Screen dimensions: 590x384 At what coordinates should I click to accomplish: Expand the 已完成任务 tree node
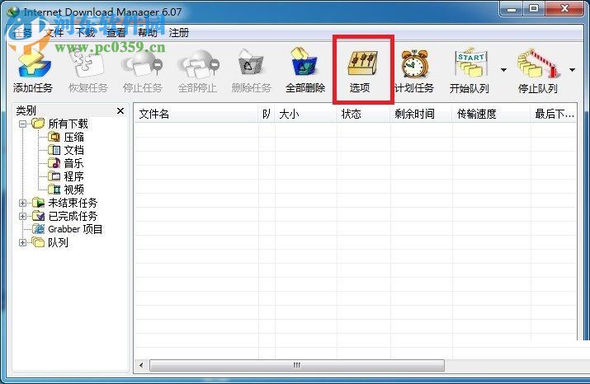pyautogui.click(x=23, y=216)
